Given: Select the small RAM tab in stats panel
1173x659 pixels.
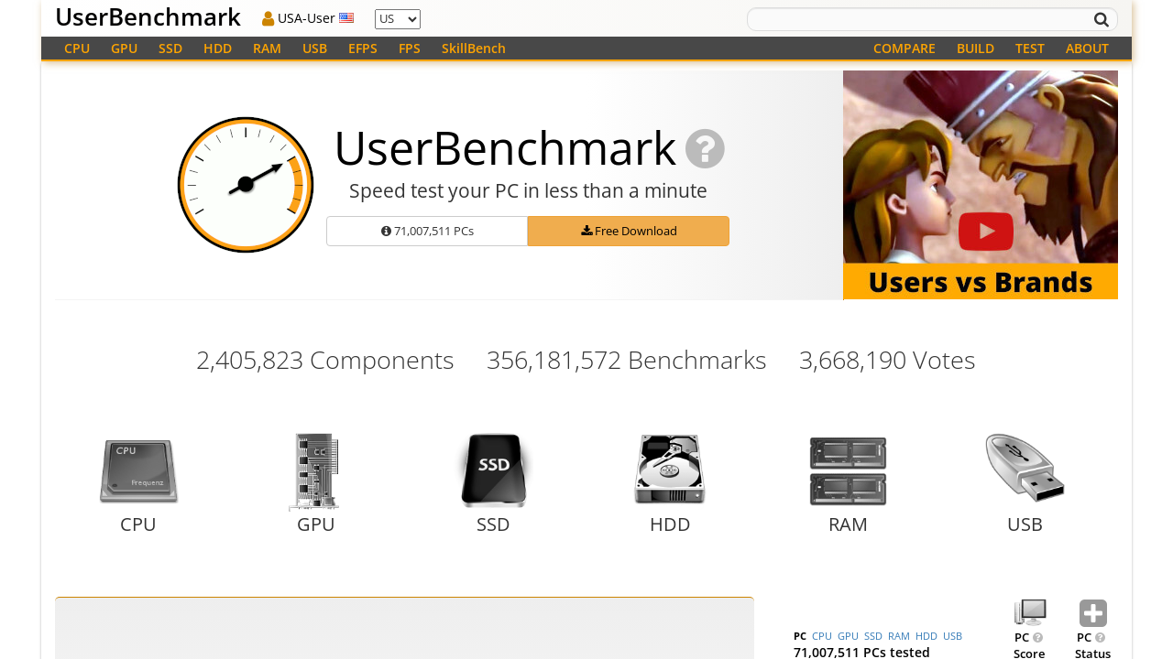Looking at the screenshot, I should click(x=899, y=636).
